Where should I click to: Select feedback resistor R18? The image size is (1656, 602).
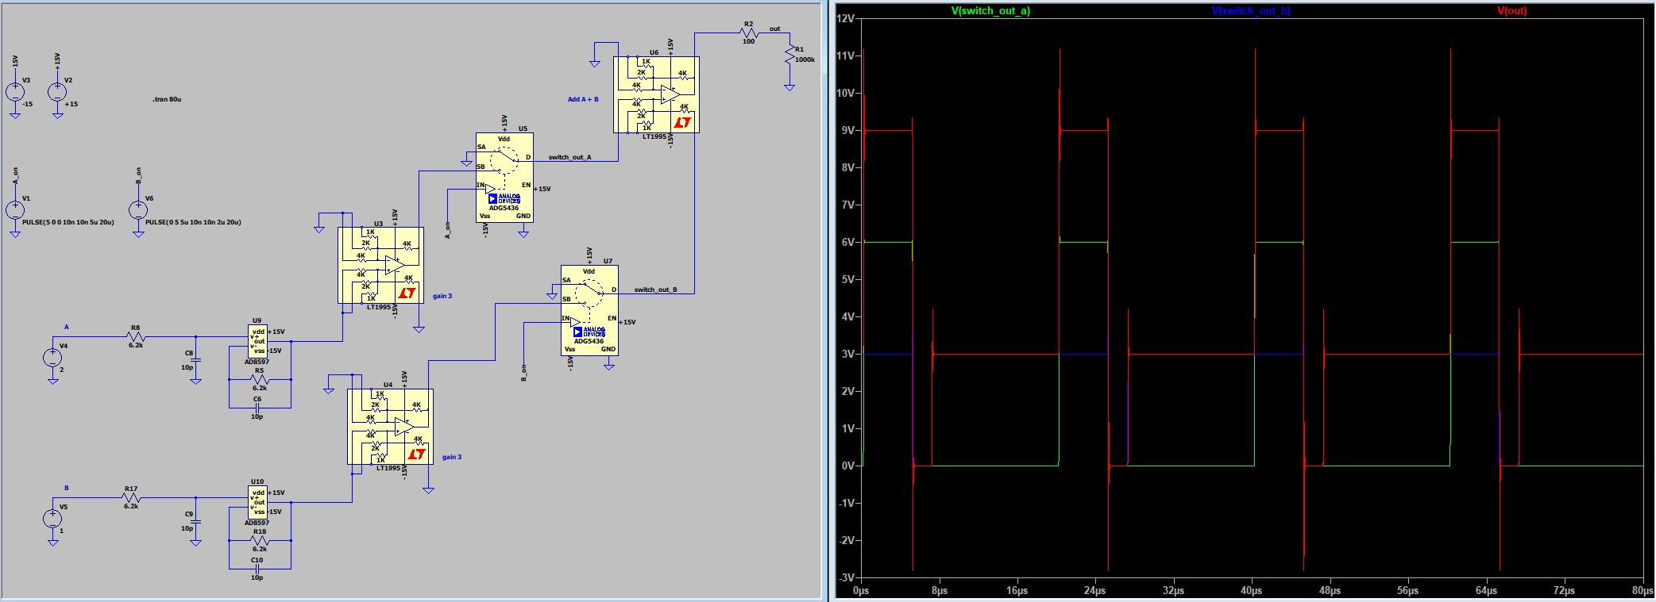[x=260, y=540]
